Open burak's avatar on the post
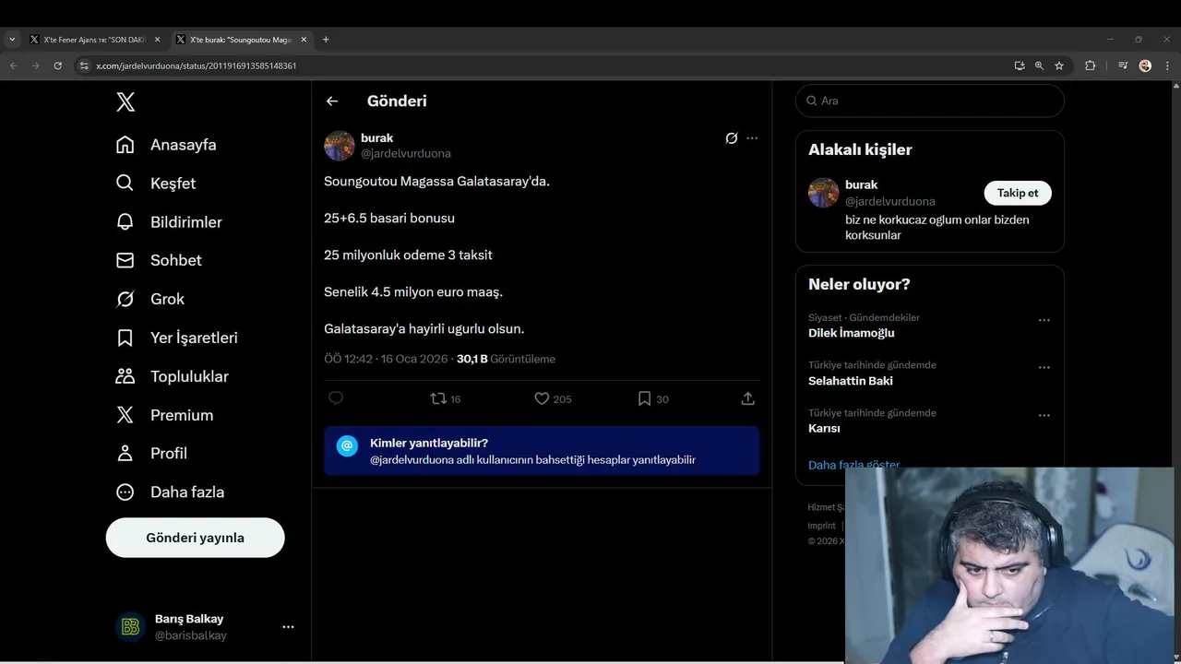This screenshot has height=664, width=1181. point(339,146)
